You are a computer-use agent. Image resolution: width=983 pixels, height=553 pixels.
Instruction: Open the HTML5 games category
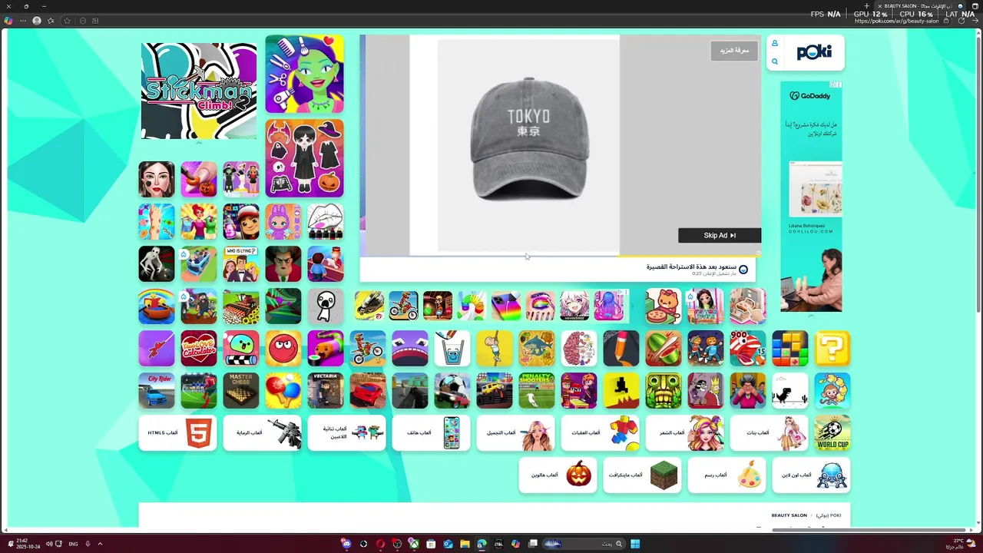(178, 433)
